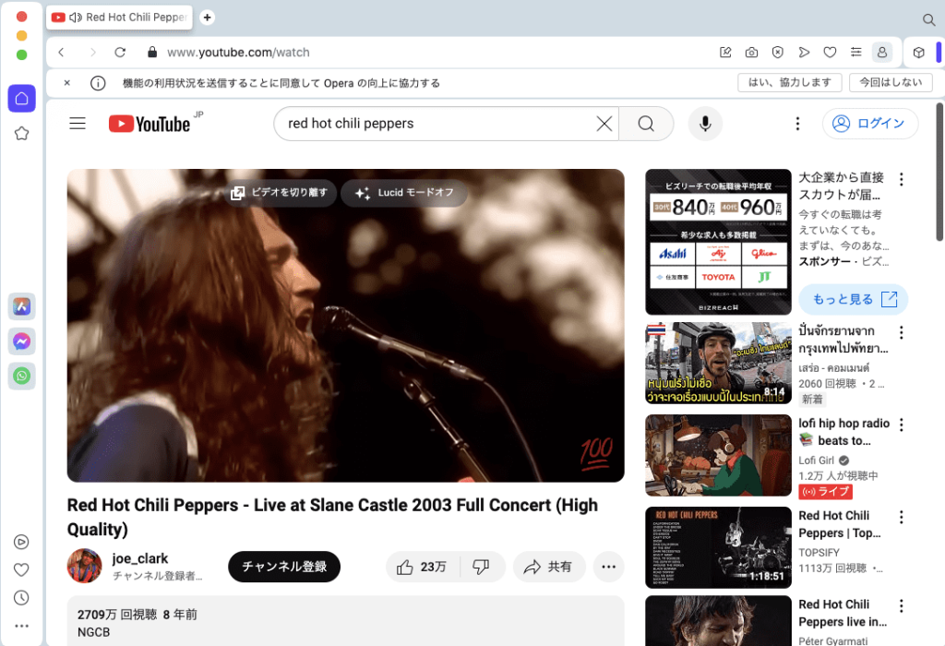
Task: Click the address bar URL
Action: [239, 53]
